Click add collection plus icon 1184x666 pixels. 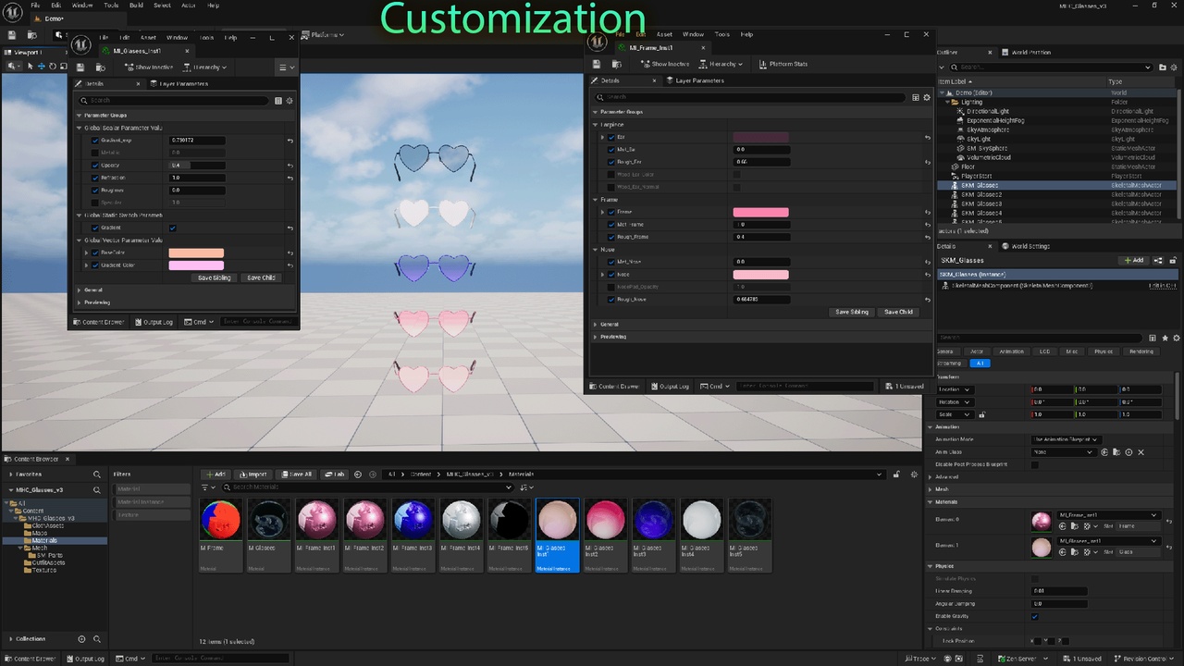click(x=81, y=639)
